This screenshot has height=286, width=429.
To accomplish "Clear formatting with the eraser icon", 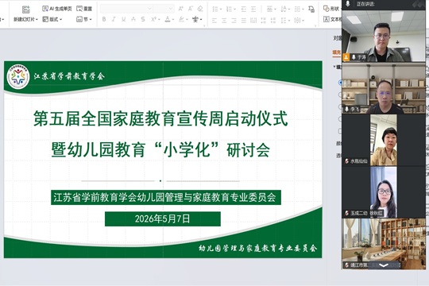I will (200, 9).
